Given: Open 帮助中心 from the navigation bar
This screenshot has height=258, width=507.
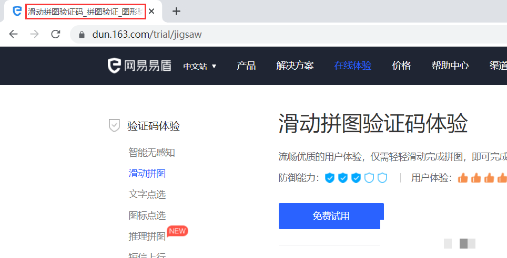Looking at the screenshot, I should click(450, 66).
